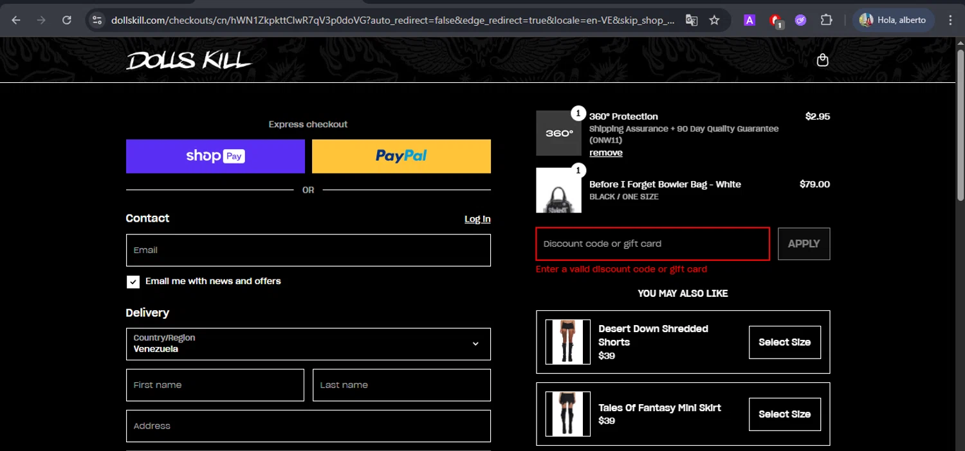The height and width of the screenshot is (451, 965).
Task: Open the Chrome three-dot menu
Action: click(950, 20)
